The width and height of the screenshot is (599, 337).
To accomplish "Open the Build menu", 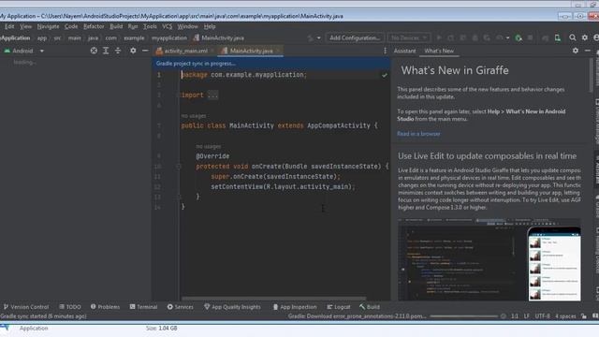I will (116, 26).
